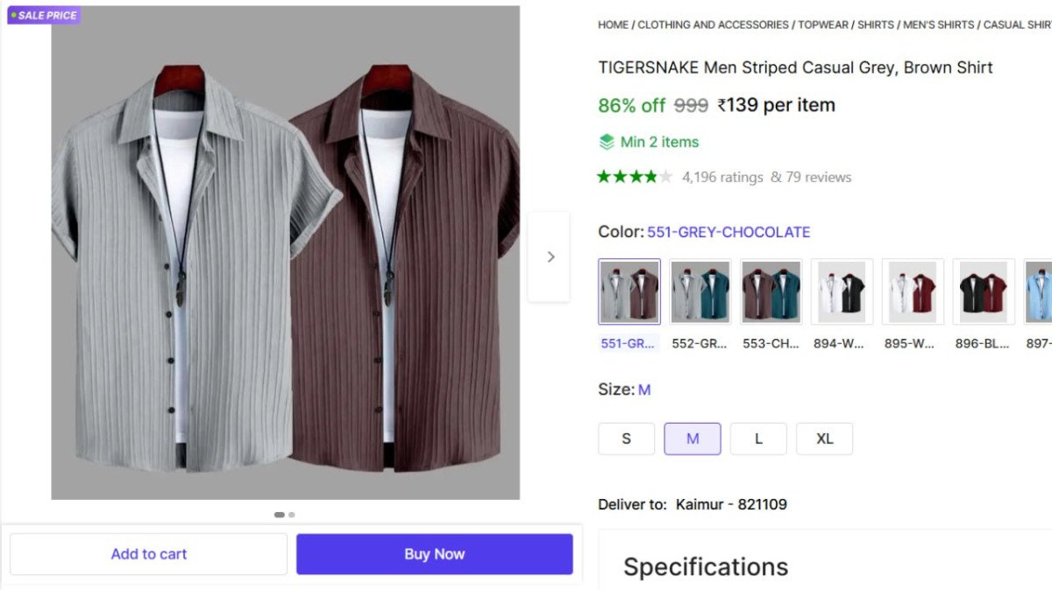Viewport: 1052px width, 590px height.
Task: Select size XL
Action: pos(824,438)
